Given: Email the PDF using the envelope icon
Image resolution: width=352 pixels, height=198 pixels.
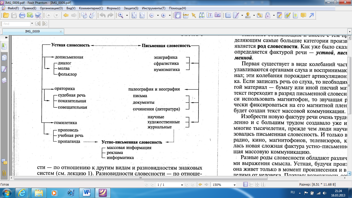Looking at the screenshot, I should (x=30, y=15).
